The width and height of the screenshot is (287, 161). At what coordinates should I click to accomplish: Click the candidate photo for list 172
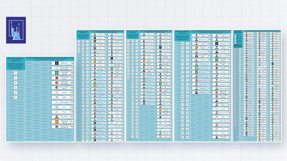tap(56, 116)
